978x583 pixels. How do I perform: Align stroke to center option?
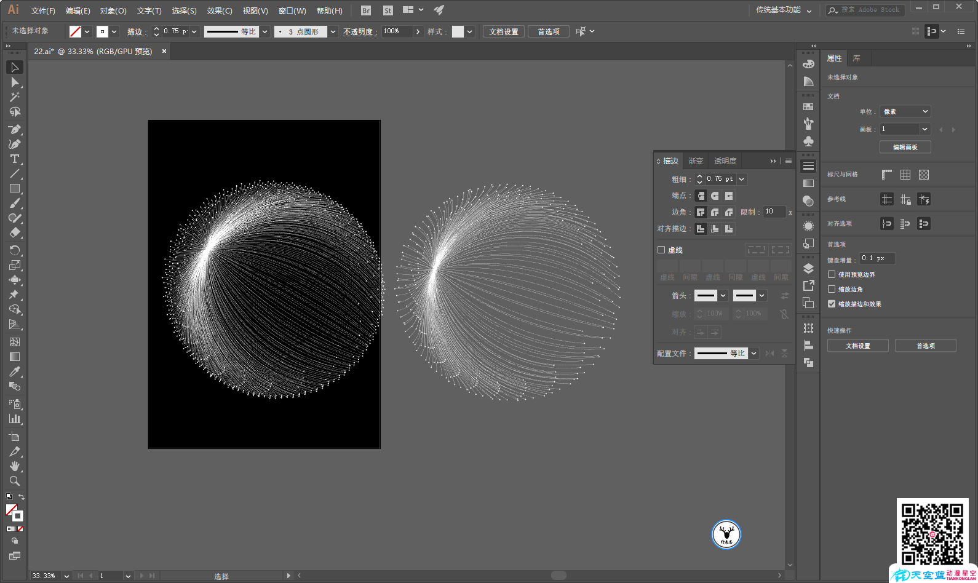(701, 229)
